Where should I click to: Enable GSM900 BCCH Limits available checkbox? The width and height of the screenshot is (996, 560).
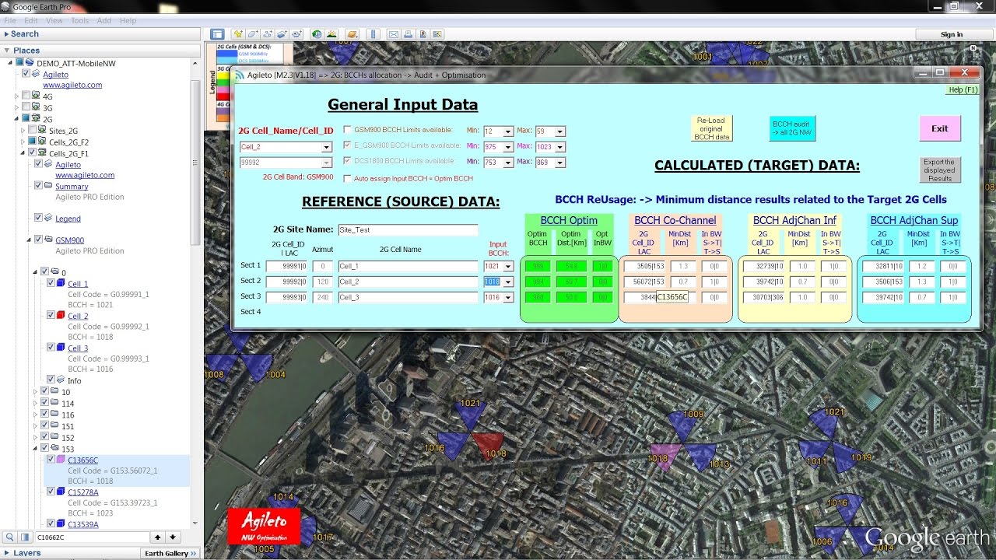coord(347,130)
